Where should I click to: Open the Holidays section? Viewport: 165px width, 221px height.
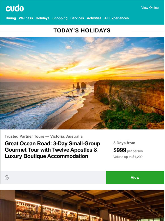43,18
